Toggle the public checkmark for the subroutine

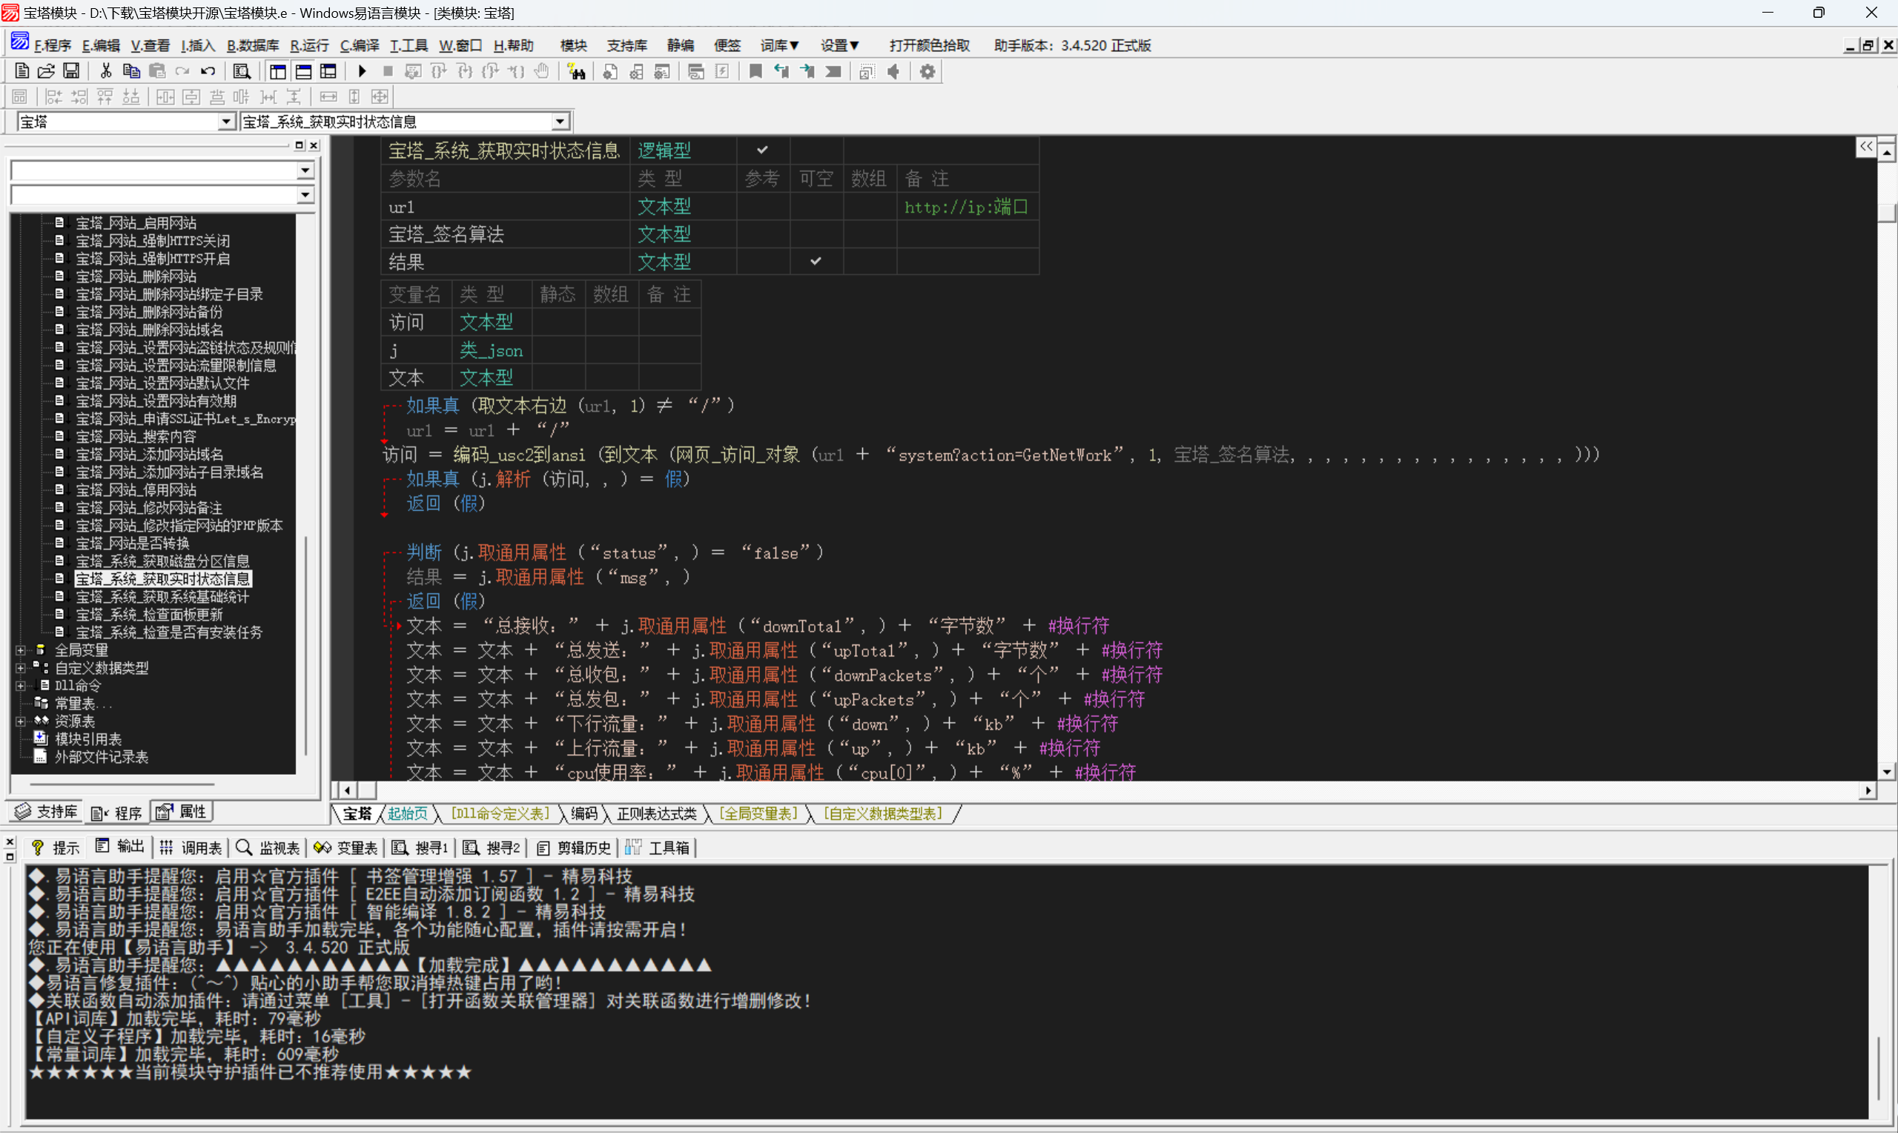point(762,151)
